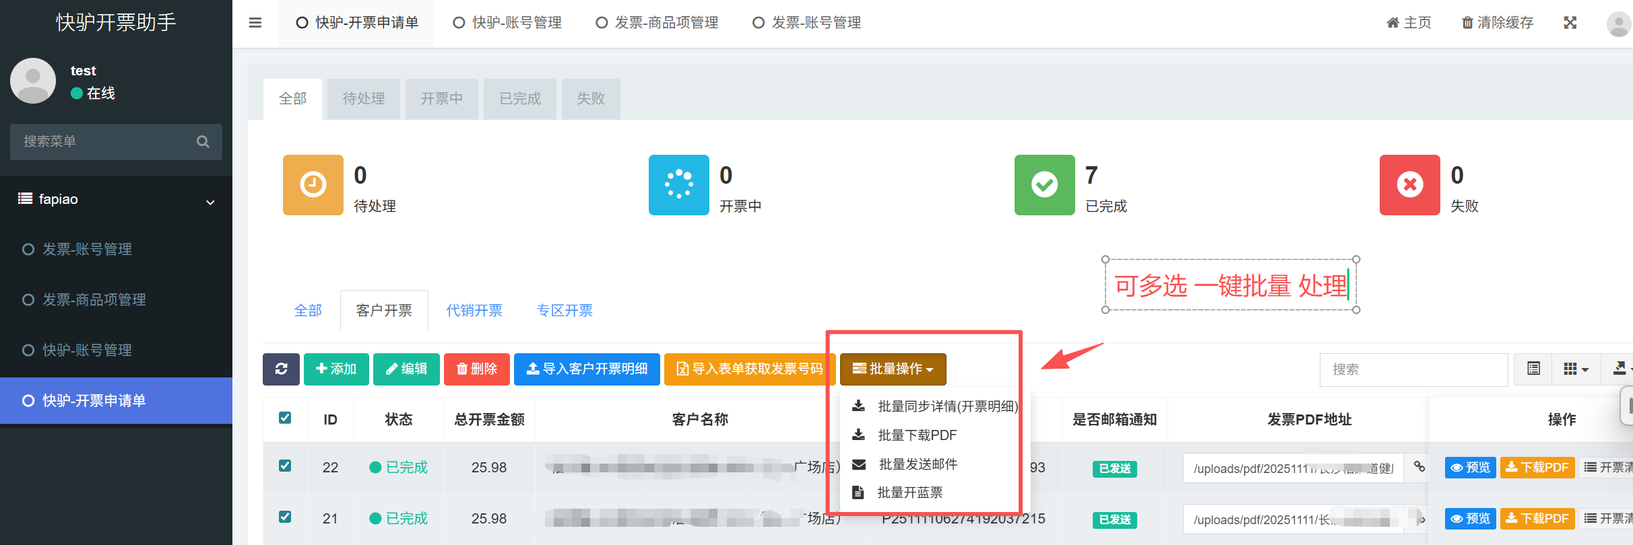Toggle the table list view icon
The height and width of the screenshot is (545, 1633).
tap(1533, 369)
